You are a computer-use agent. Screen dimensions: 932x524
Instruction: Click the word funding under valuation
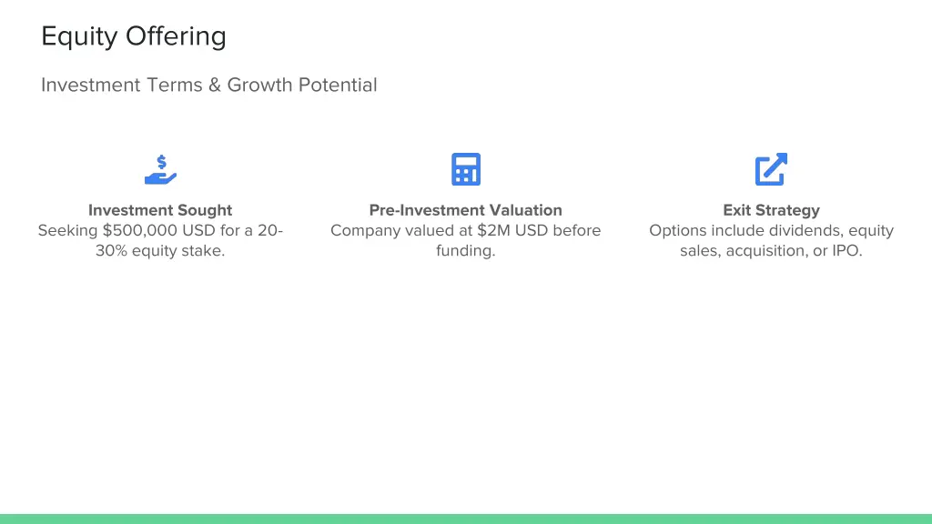pos(466,251)
